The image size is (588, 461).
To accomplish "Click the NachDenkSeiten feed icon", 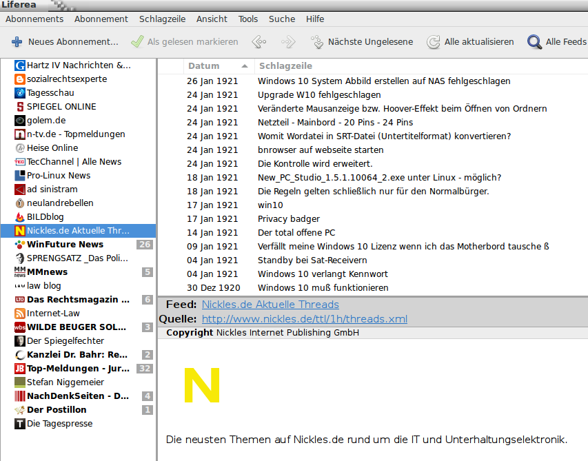I will (x=20, y=396).
